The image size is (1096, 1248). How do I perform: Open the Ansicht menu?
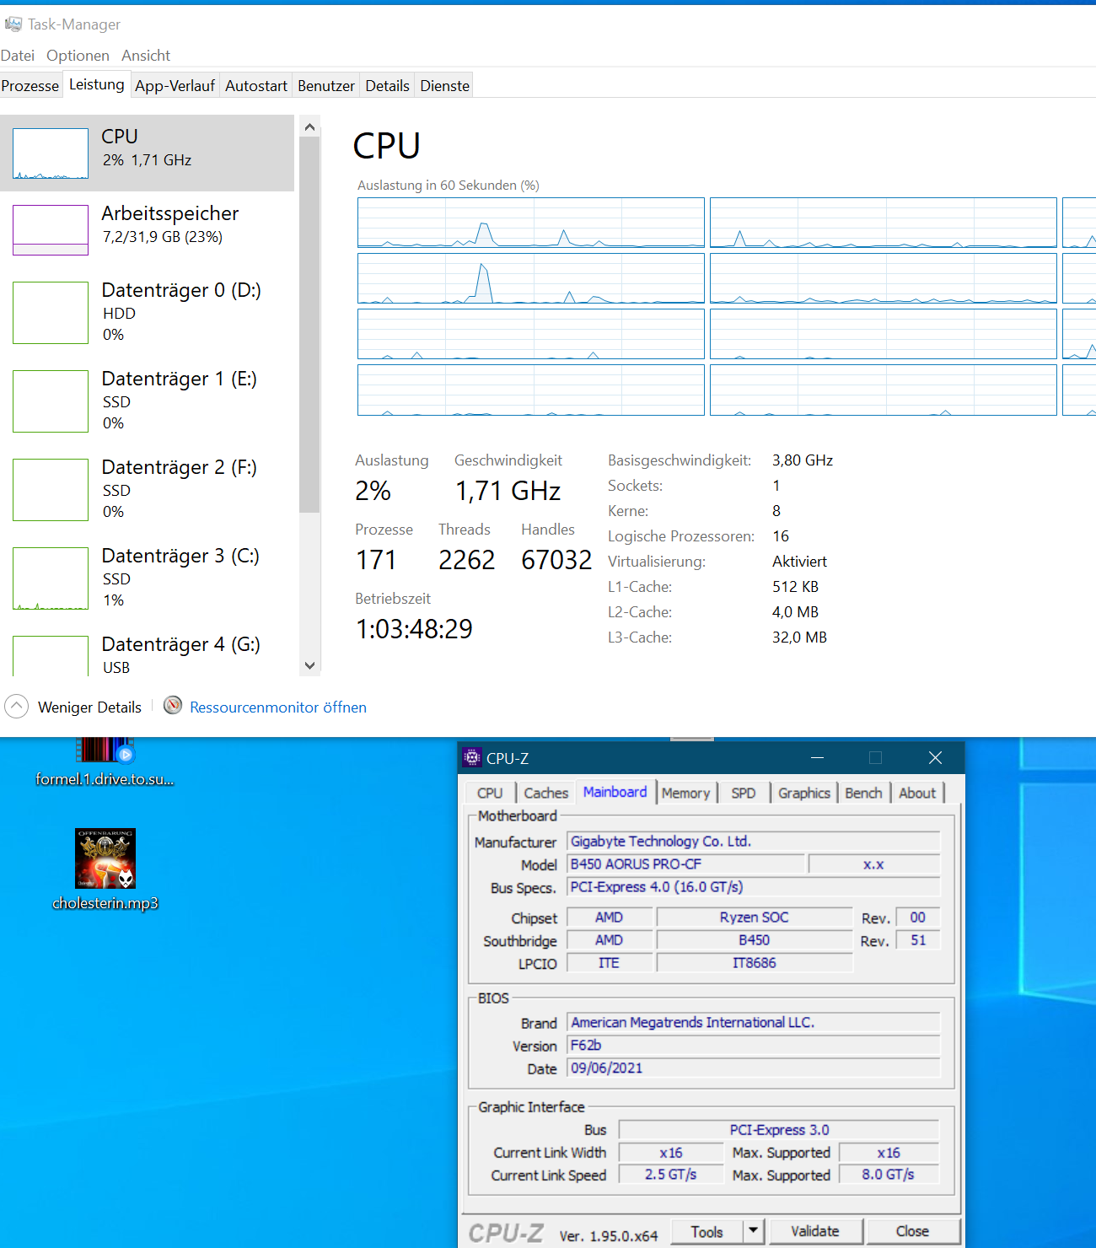(x=146, y=56)
